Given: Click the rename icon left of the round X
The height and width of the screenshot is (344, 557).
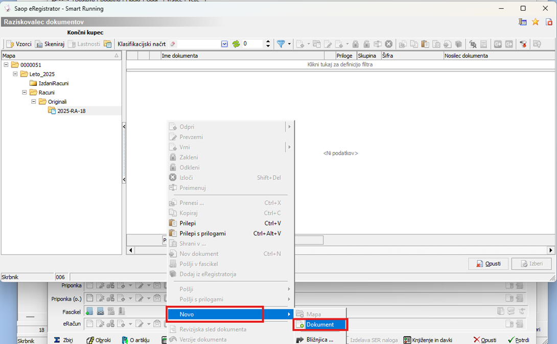Looking at the screenshot, I should [378, 44].
